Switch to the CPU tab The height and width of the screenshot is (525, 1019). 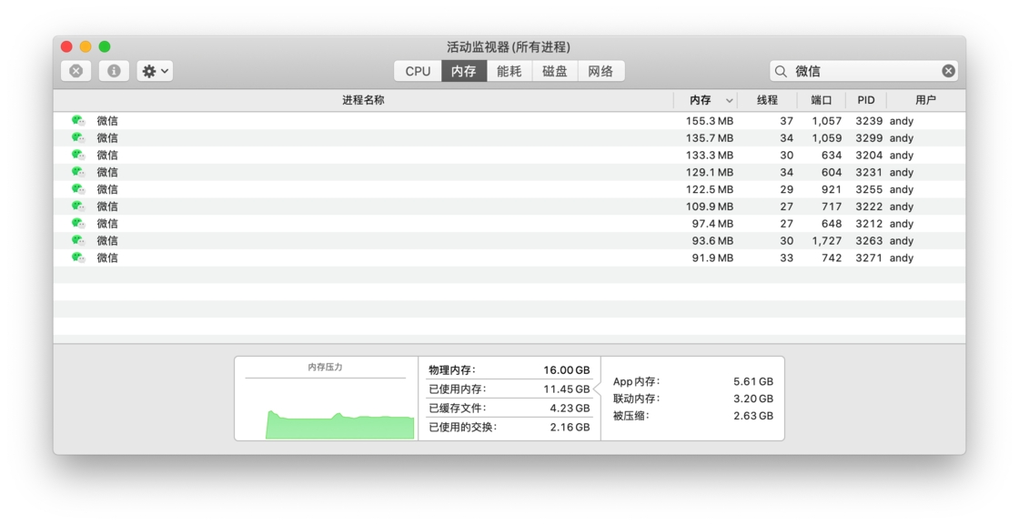418,71
